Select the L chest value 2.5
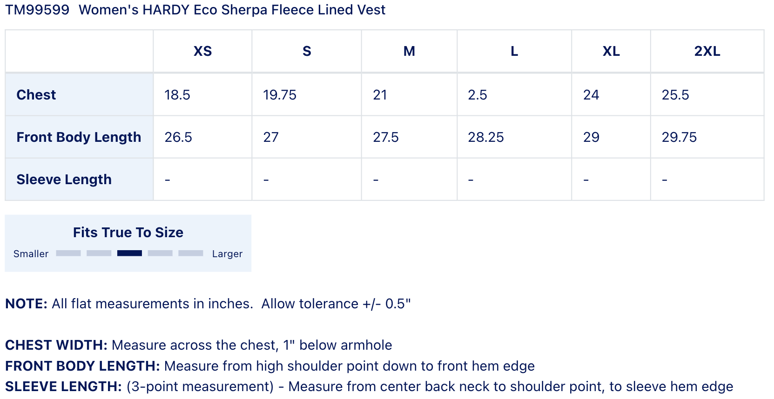Screen dimensions: 774x399 tap(478, 95)
